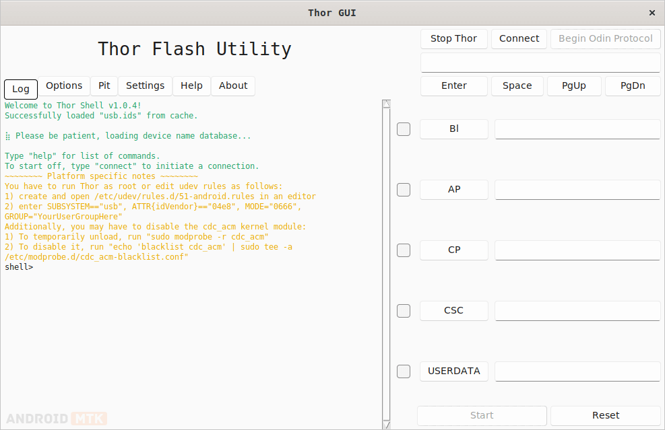Open the Help tab
This screenshot has width=665, height=430.
(x=191, y=85)
